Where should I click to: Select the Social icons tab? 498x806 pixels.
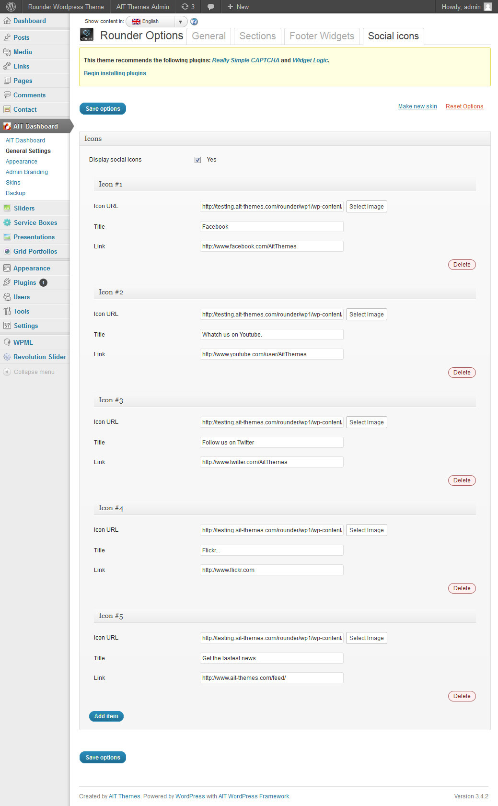pos(393,36)
